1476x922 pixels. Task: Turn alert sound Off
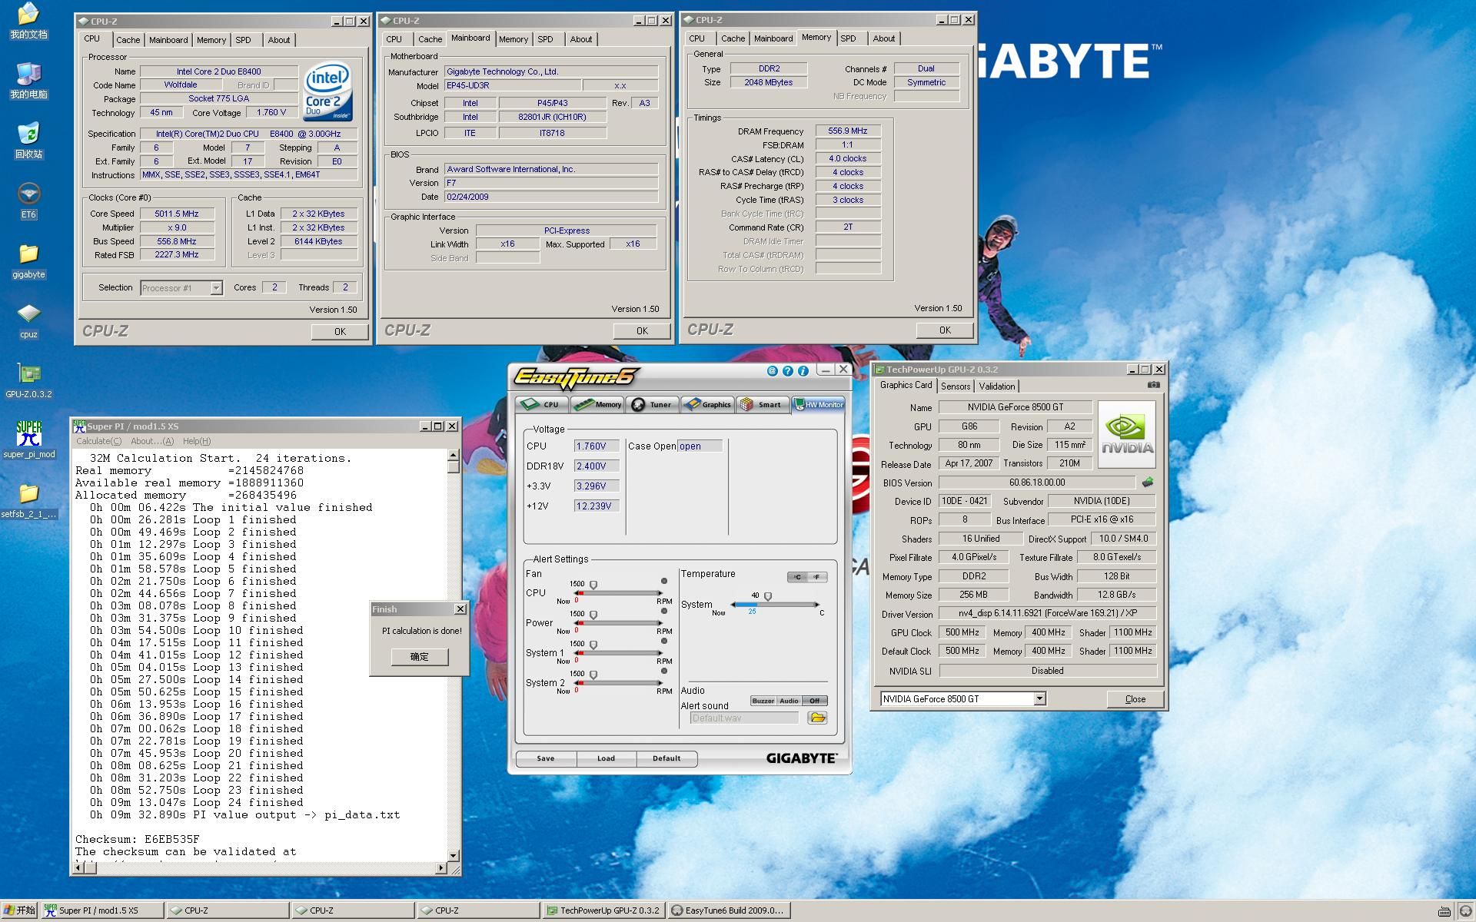pyautogui.click(x=815, y=701)
